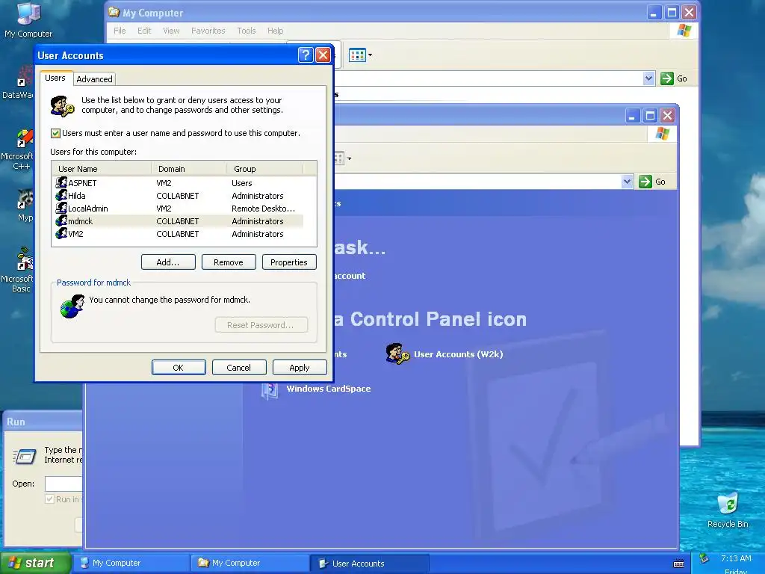Open the Edit menu in My Computer
Image resolution: width=765 pixels, height=574 pixels.
144,31
